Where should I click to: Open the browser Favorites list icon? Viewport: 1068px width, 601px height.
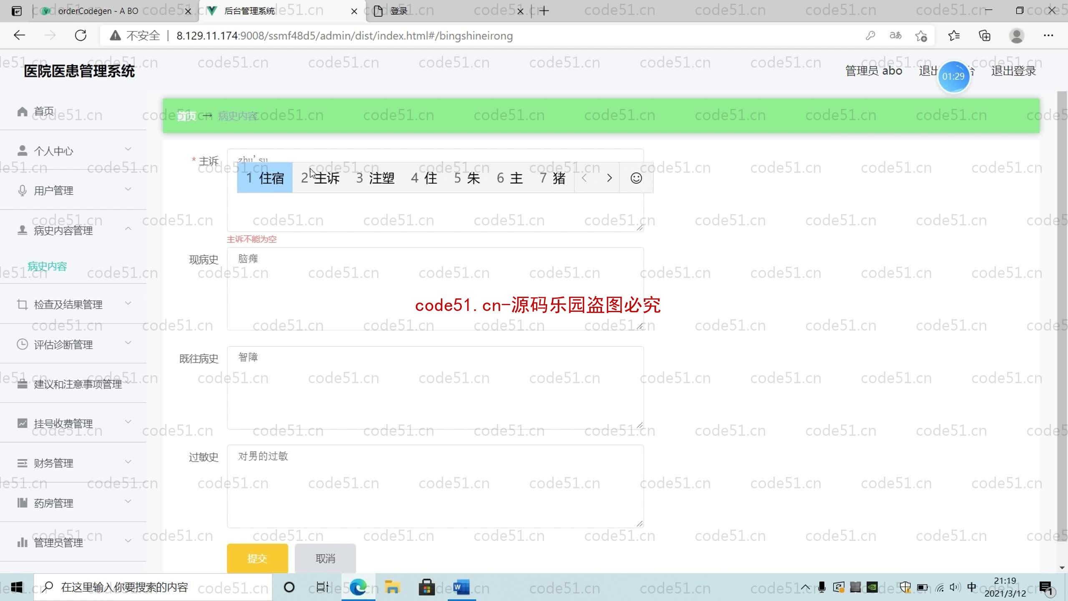954,35
